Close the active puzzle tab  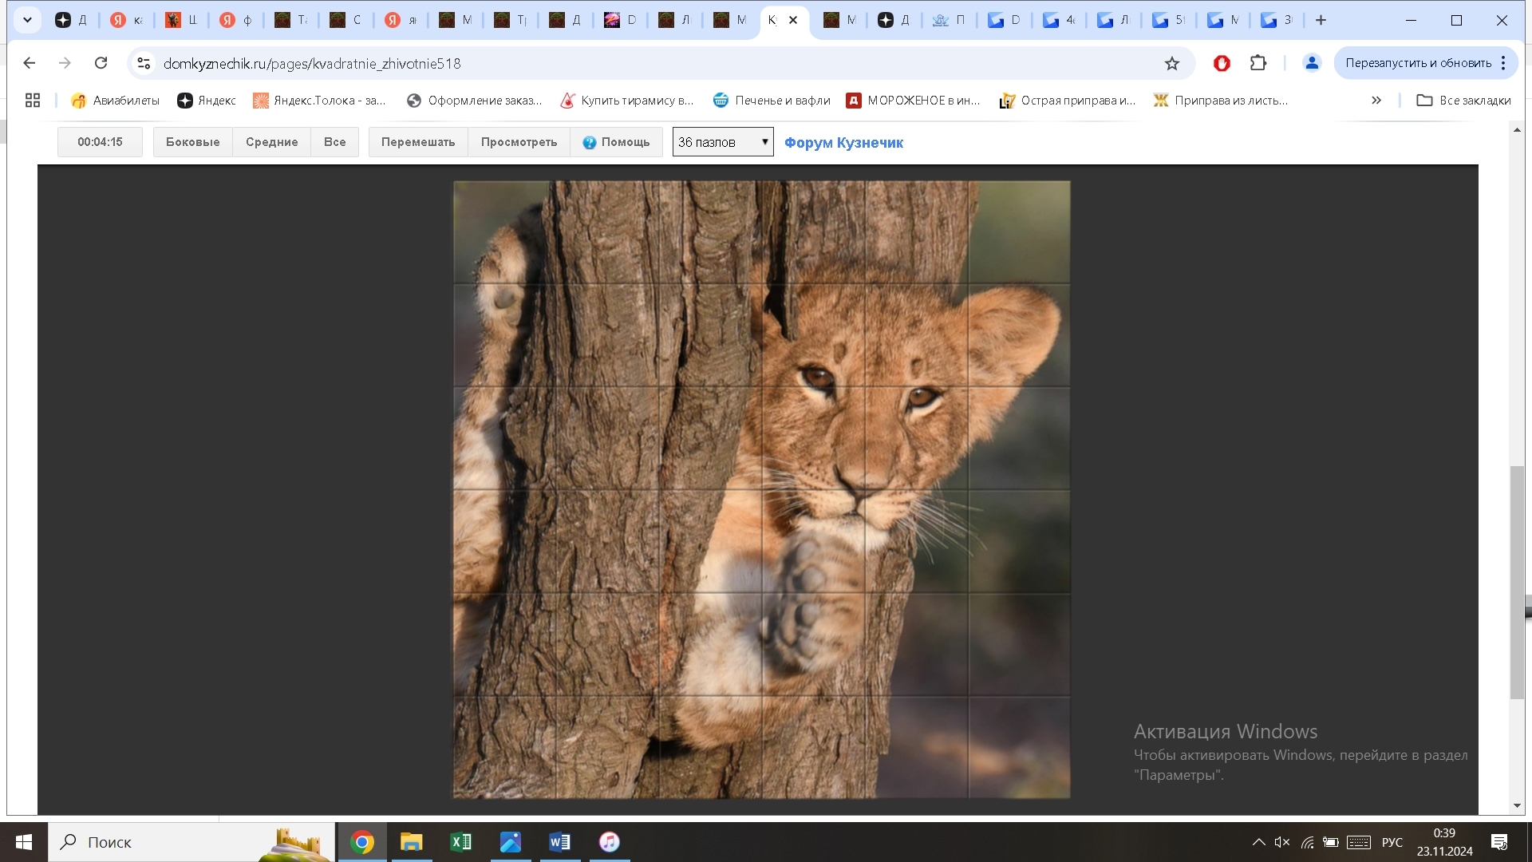793,20
